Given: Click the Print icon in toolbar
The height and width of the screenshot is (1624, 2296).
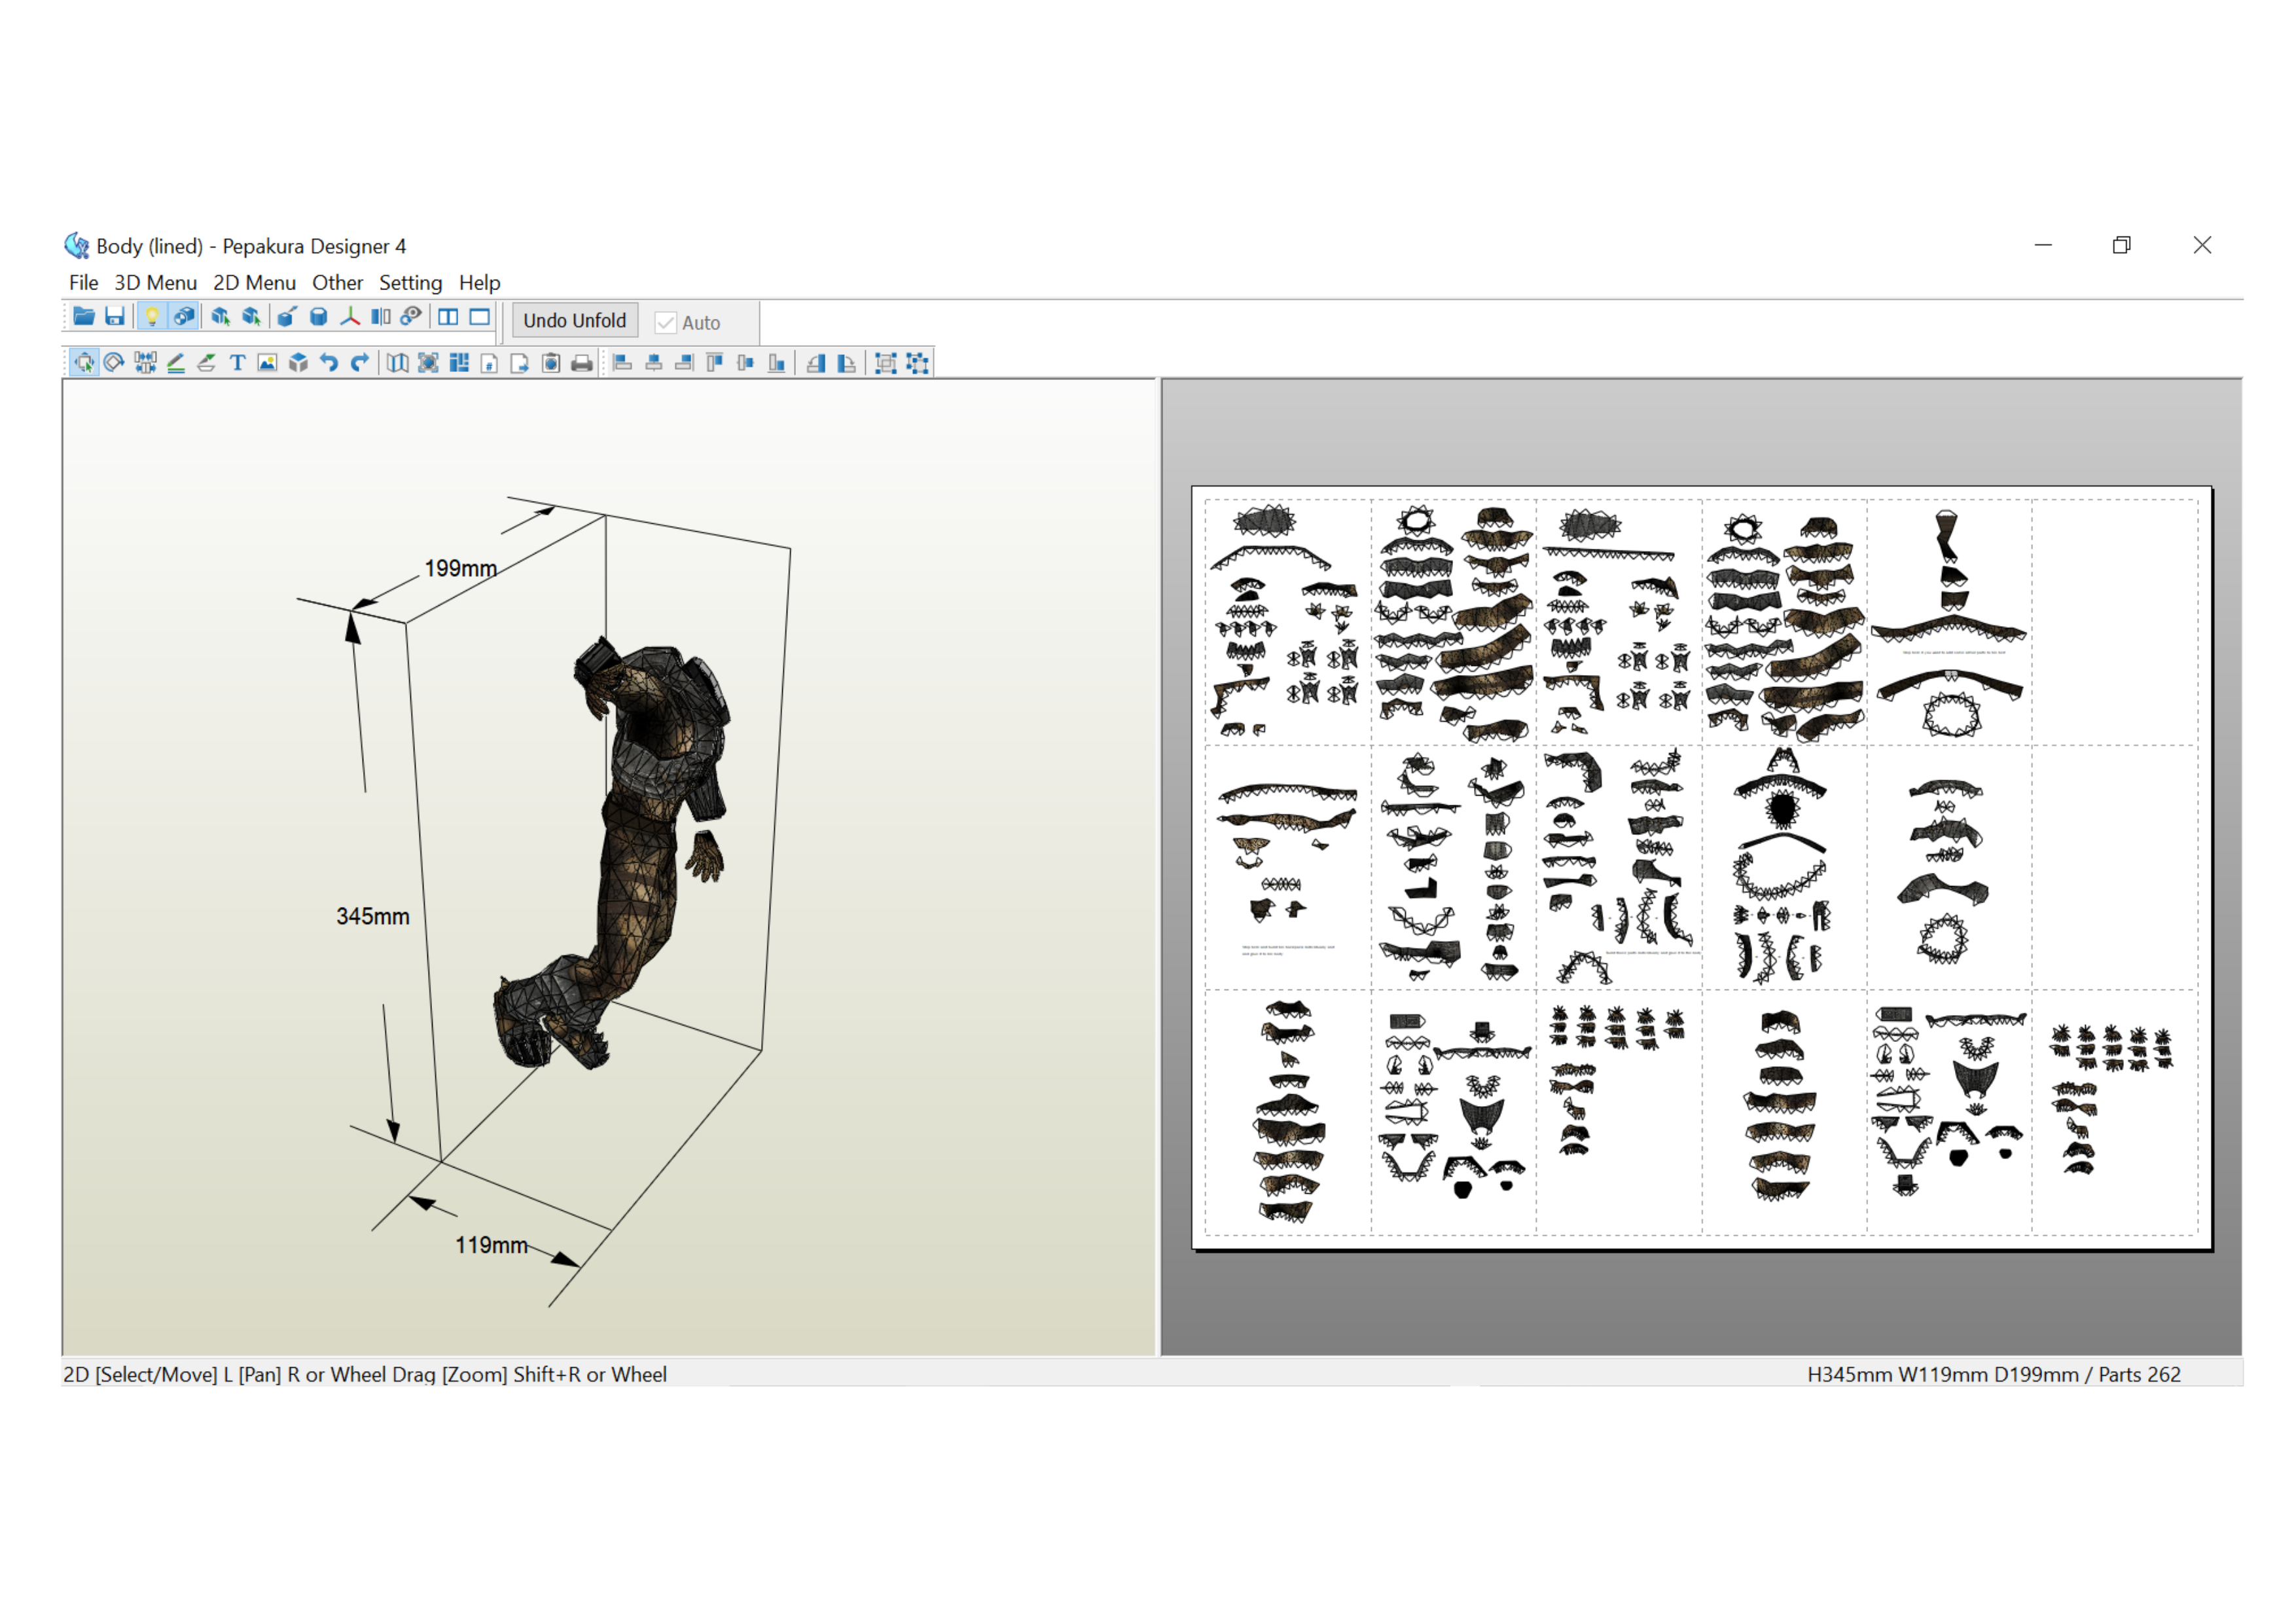Looking at the screenshot, I should [582, 363].
